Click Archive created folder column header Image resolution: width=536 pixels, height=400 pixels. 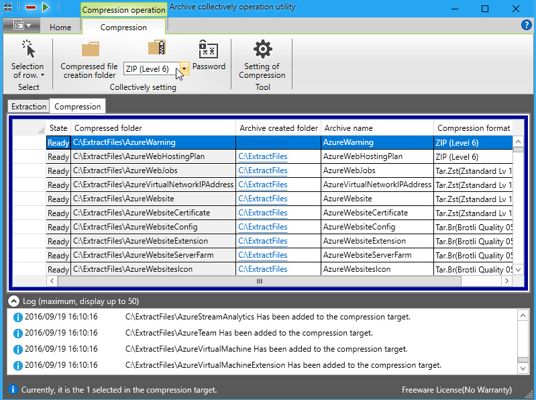pos(278,128)
